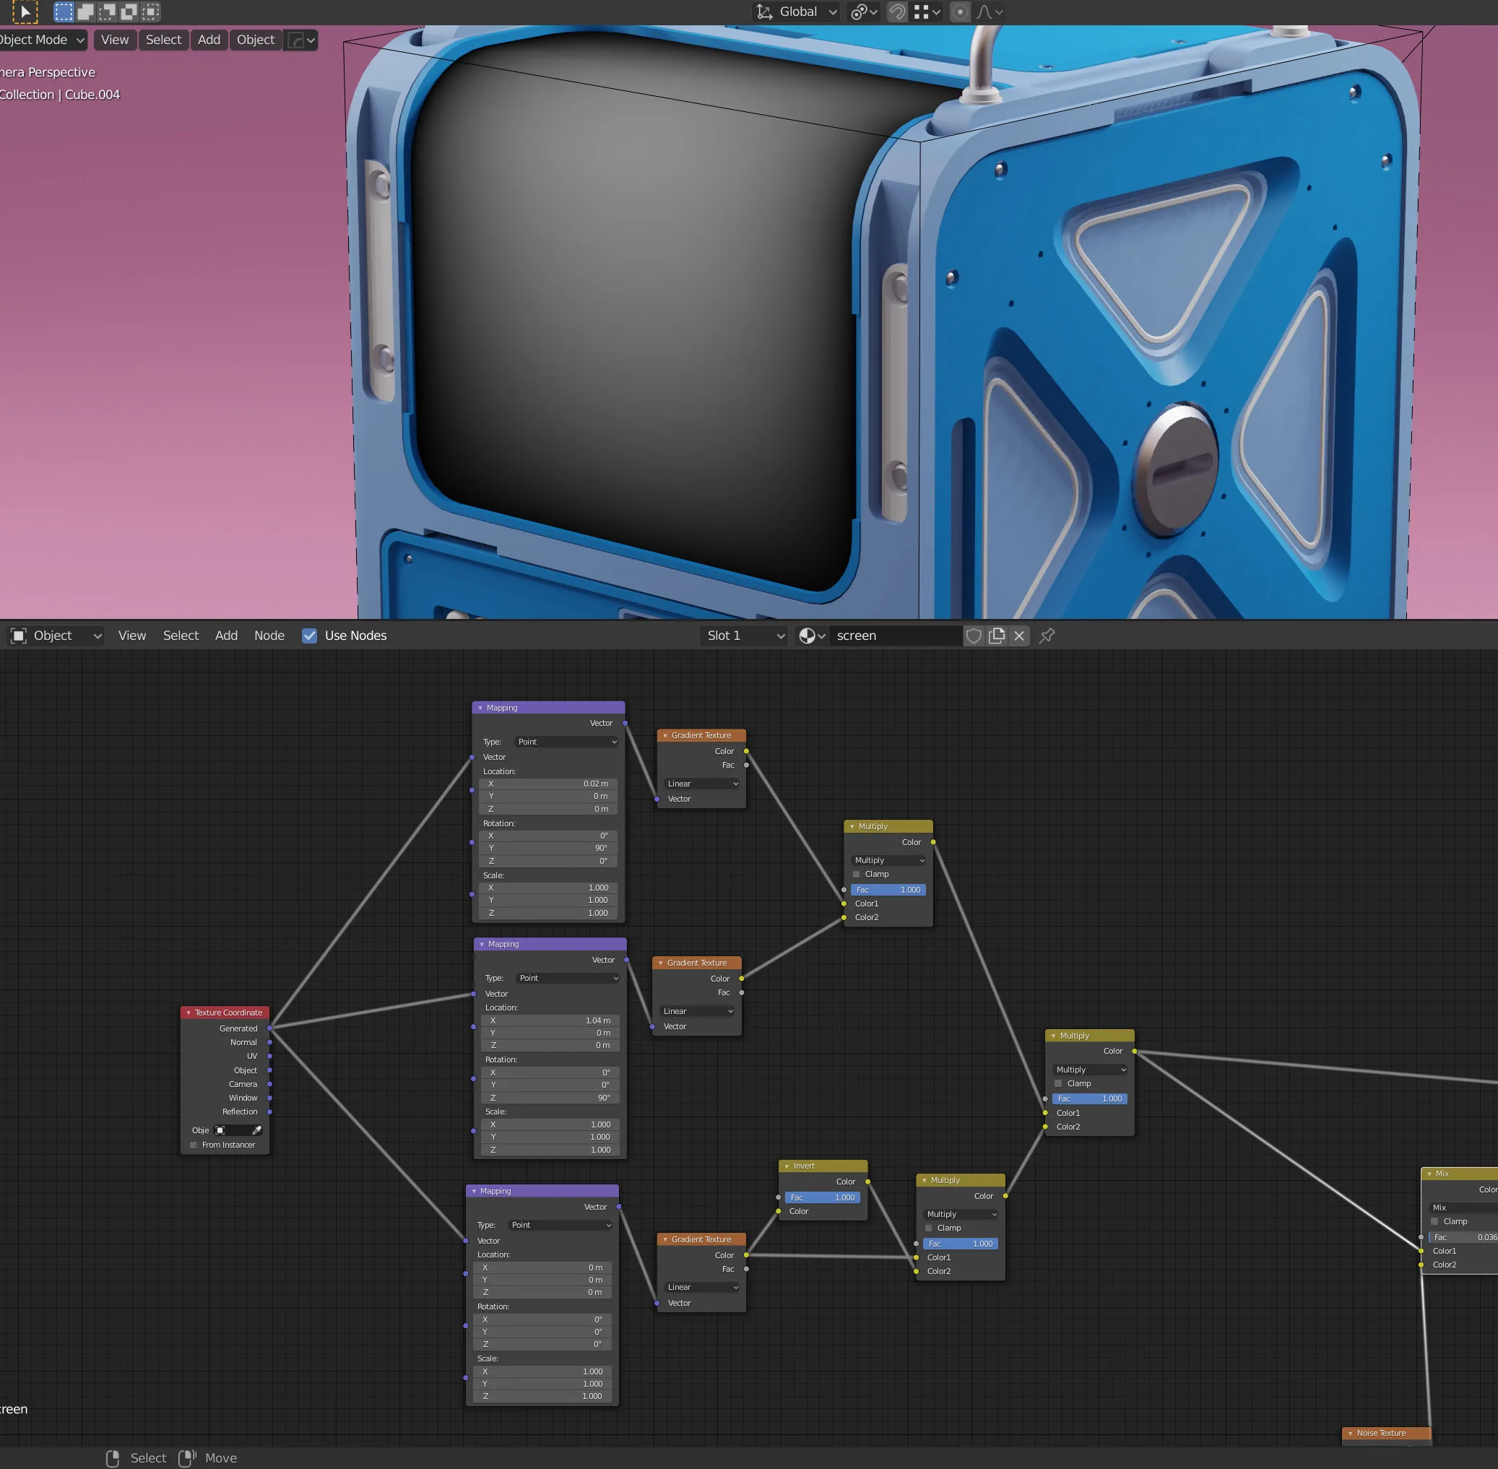The height and width of the screenshot is (1469, 1498).
Task: Open the Global transform orientation dropdown
Action: point(796,12)
